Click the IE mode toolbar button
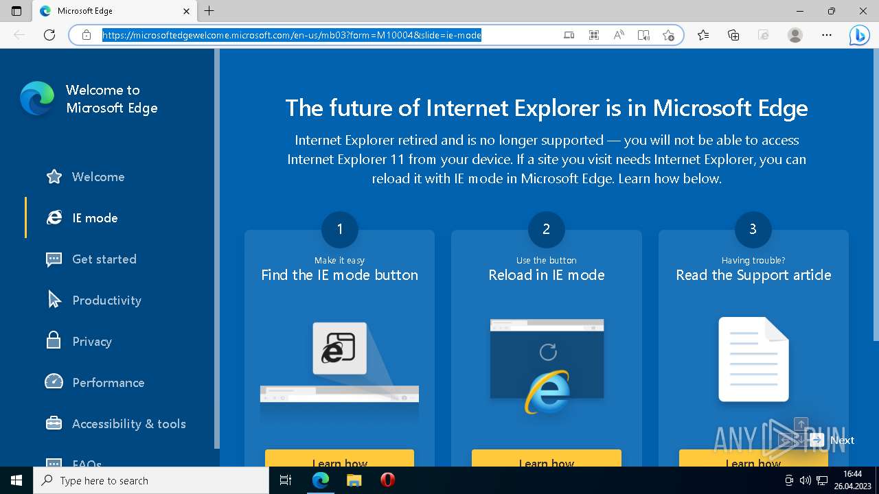The height and width of the screenshot is (494, 879). [764, 35]
